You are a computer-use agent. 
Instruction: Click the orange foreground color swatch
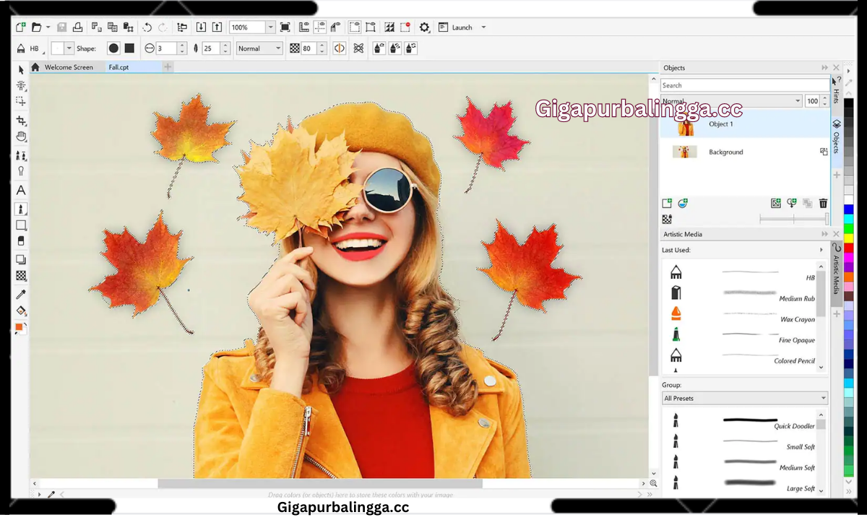pyautogui.click(x=19, y=327)
